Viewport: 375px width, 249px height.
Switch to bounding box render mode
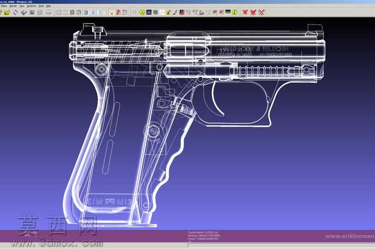pos(59,12)
